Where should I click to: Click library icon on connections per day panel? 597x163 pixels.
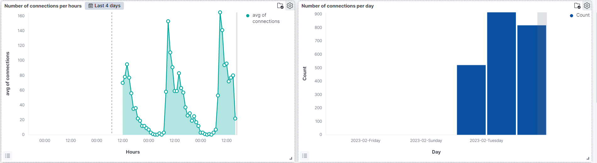(577, 6)
